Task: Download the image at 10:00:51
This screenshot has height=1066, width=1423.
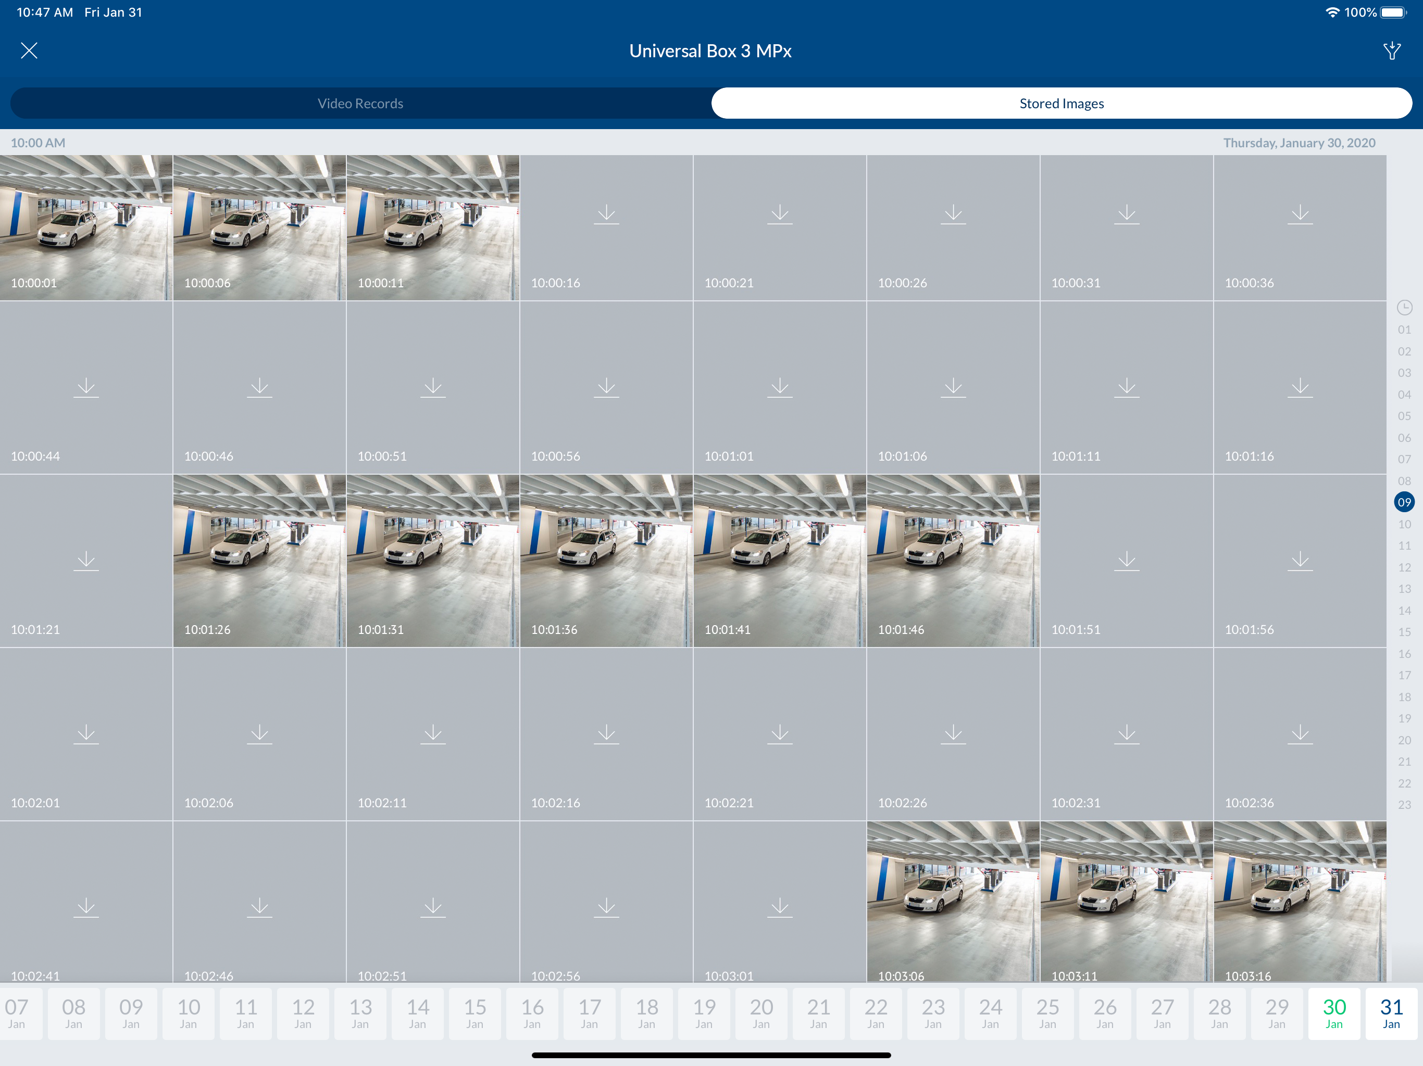Action: tap(433, 388)
